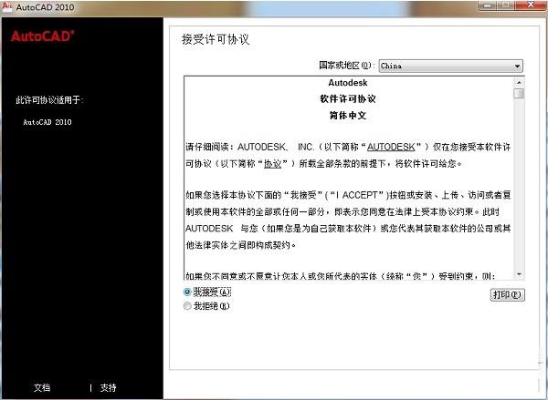Open the 国家或地区 China dropdown
This screenshot has height=400, width=548.
pyautogui.click(x=451, y=66)
